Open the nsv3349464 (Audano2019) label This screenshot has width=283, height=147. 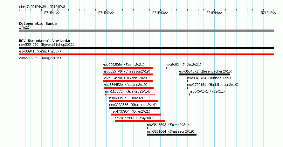[209, 78]
